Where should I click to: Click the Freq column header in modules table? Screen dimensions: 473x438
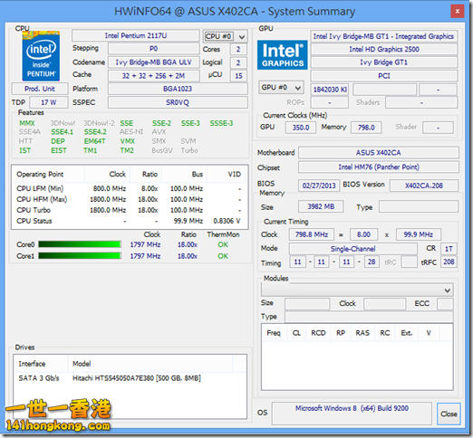[274, 333]
